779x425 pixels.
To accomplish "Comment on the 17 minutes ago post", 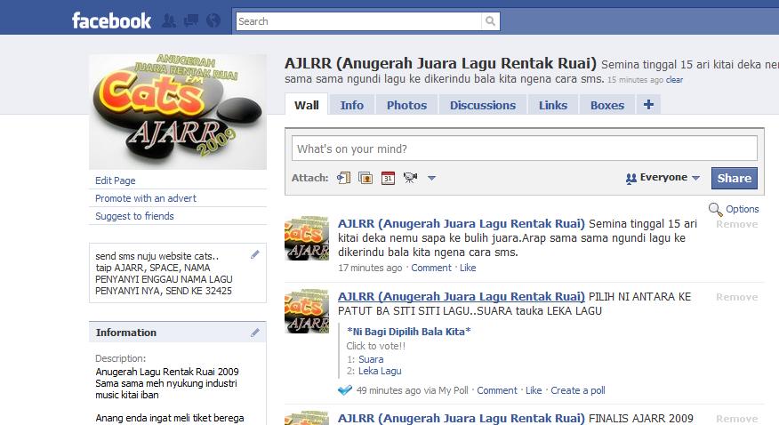I will [430, 268].
